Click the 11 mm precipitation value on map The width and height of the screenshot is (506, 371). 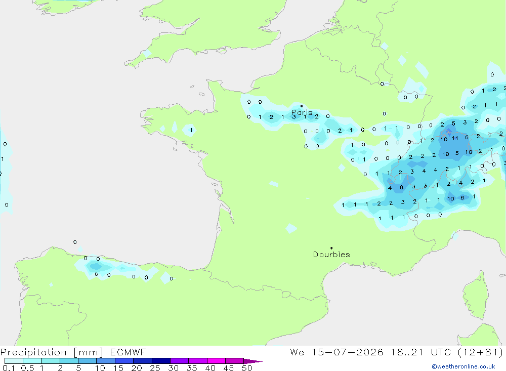[x=455, y=138]
